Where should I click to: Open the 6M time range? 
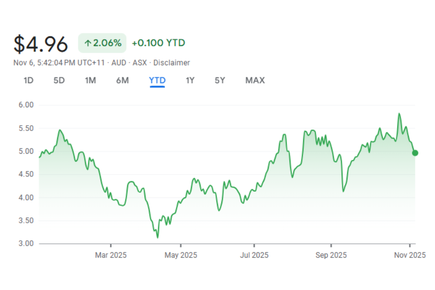(x=122, y=80)
